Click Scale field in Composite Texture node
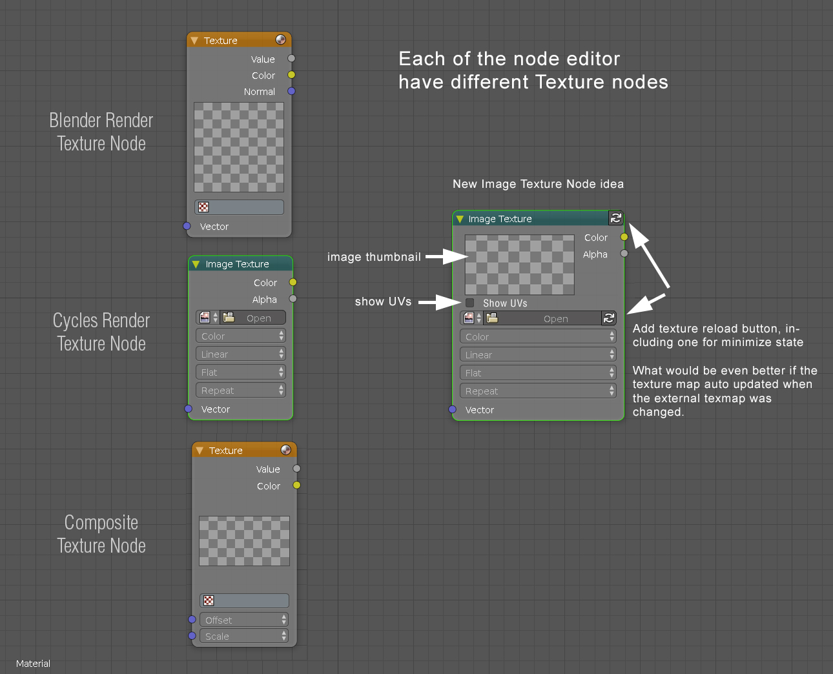Image resolution: width=833 pixels, height=674 pixels. pyautogui.click(x=244, y=637)
